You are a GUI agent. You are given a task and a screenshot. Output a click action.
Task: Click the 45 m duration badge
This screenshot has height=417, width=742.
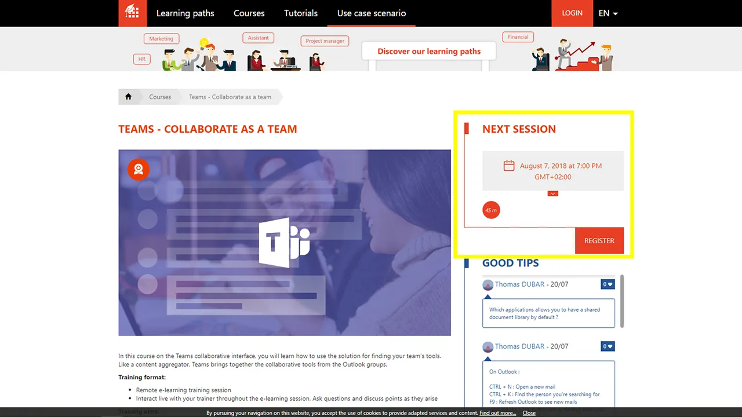[x=491, y=210]
